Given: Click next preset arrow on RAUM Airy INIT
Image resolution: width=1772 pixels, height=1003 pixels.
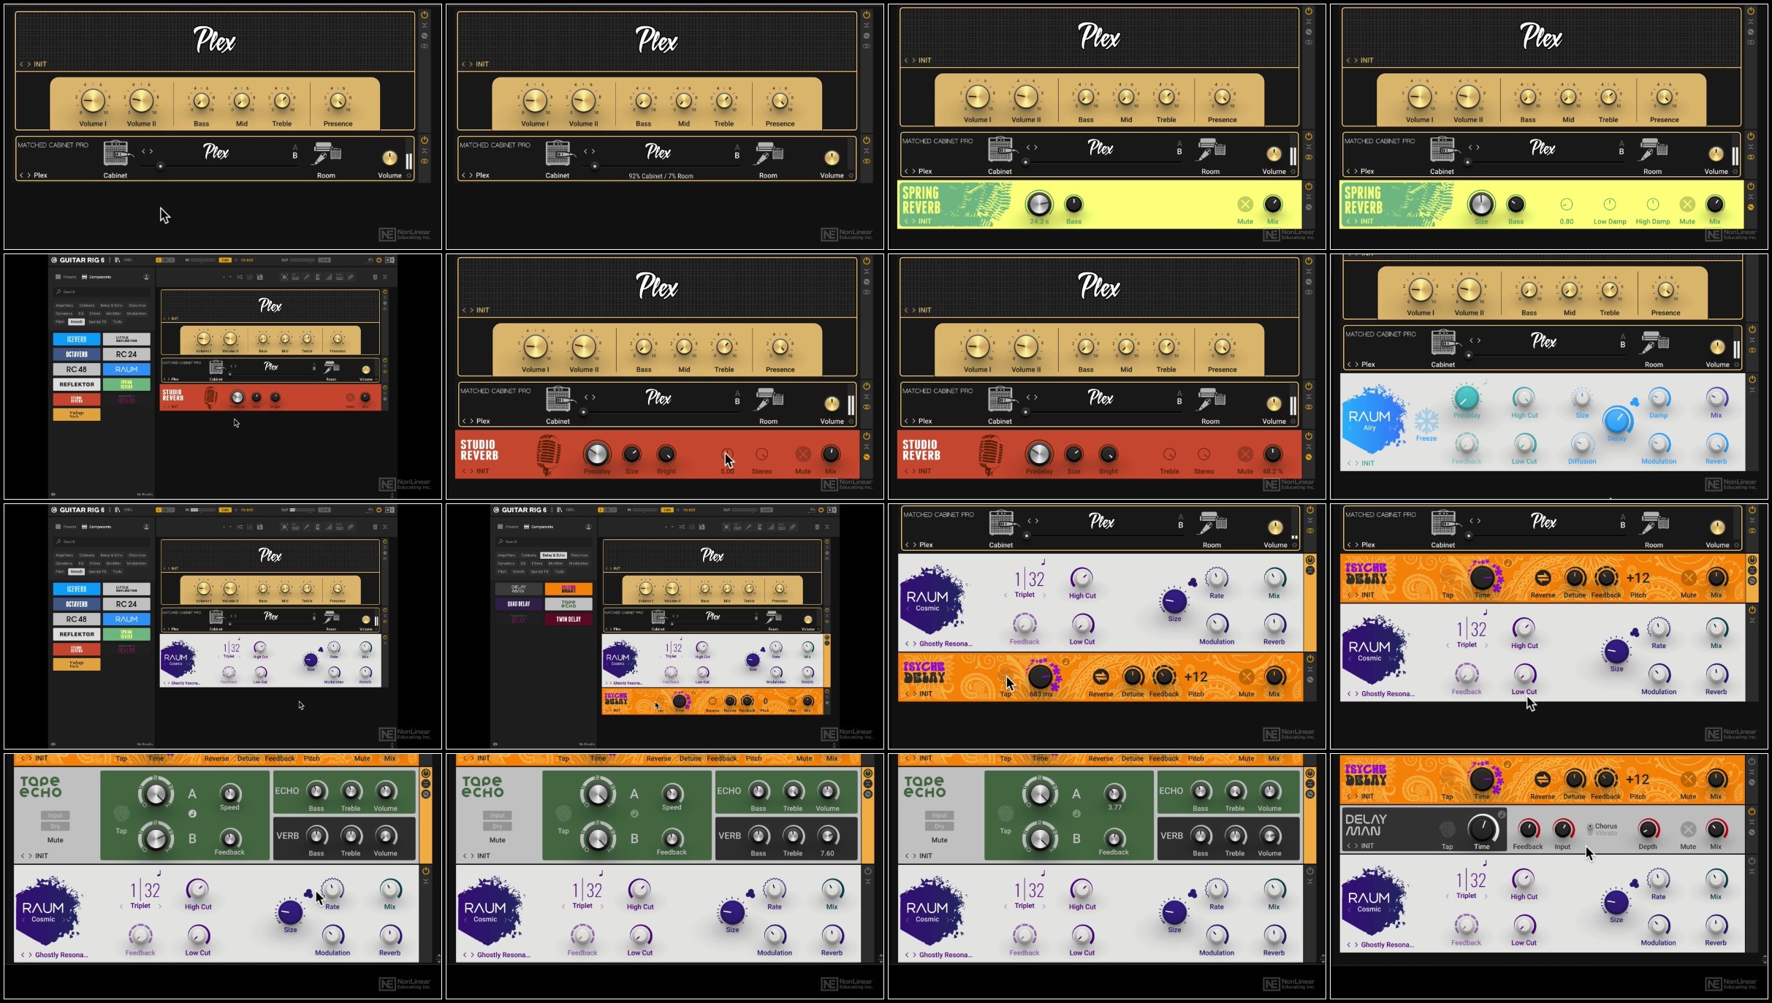Looking at the screenshot, I should [x=1356, y=463].
